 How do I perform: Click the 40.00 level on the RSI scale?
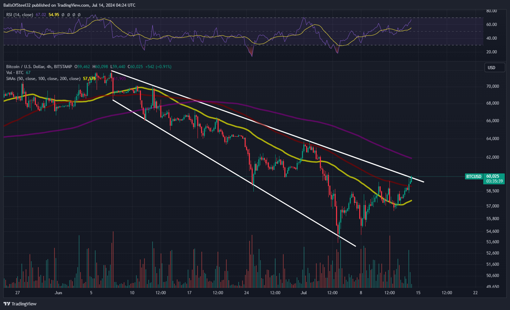tap(491, 38)
